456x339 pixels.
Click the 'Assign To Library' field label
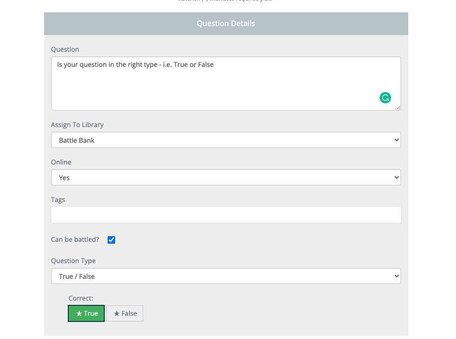point(77,125)
